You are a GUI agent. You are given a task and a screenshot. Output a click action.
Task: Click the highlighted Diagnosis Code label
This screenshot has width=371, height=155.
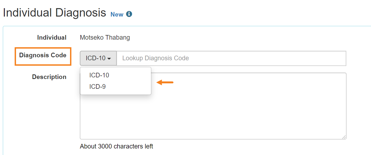coord(43,55)
